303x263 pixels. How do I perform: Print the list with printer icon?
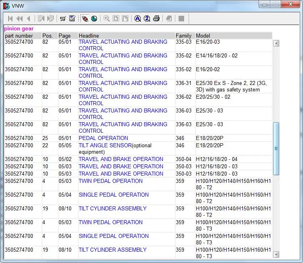pyautogui.click(x=156, y=19)
